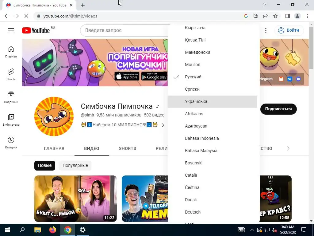Open Подписки in the sidebar
314x236 pixels.
[x=11, y=97]
